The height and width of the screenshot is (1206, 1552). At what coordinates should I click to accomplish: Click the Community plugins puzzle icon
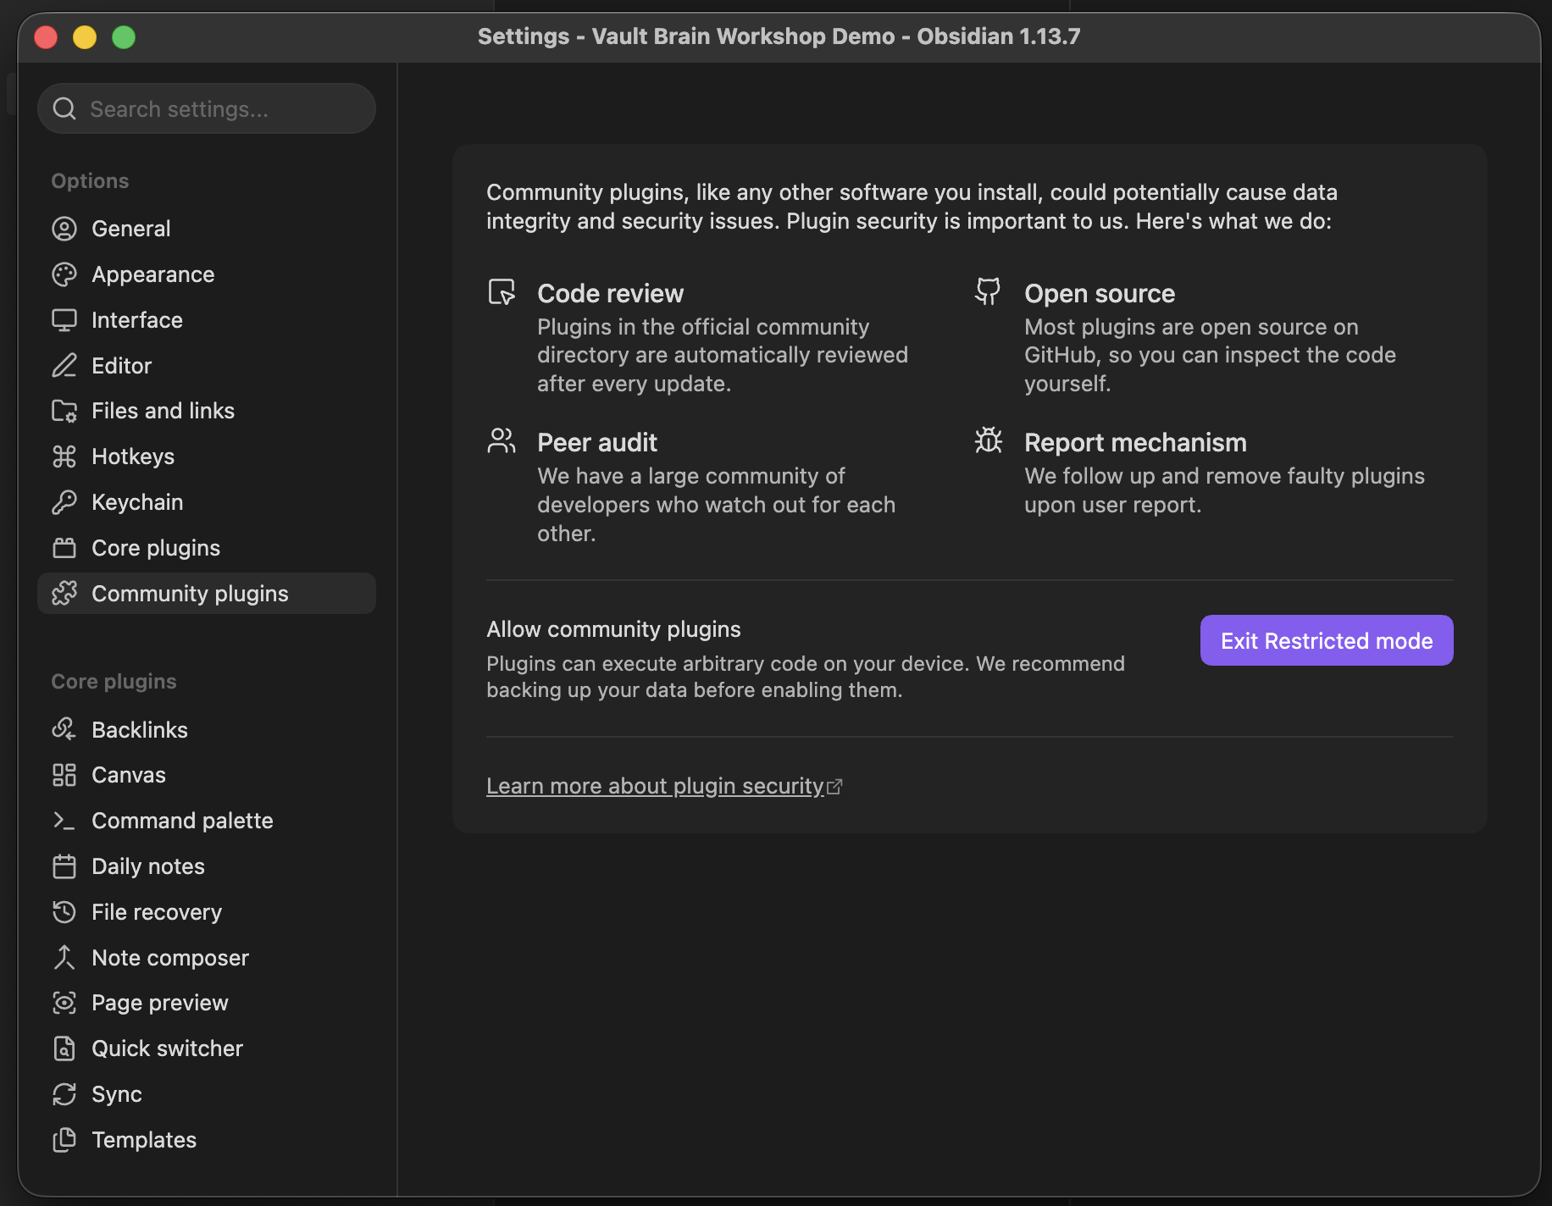point(64,594)
